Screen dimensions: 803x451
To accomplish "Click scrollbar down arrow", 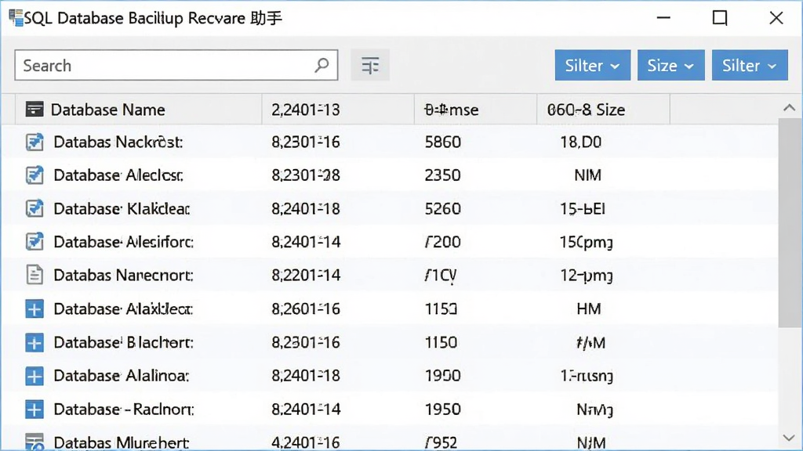I will tap(789, 438).
